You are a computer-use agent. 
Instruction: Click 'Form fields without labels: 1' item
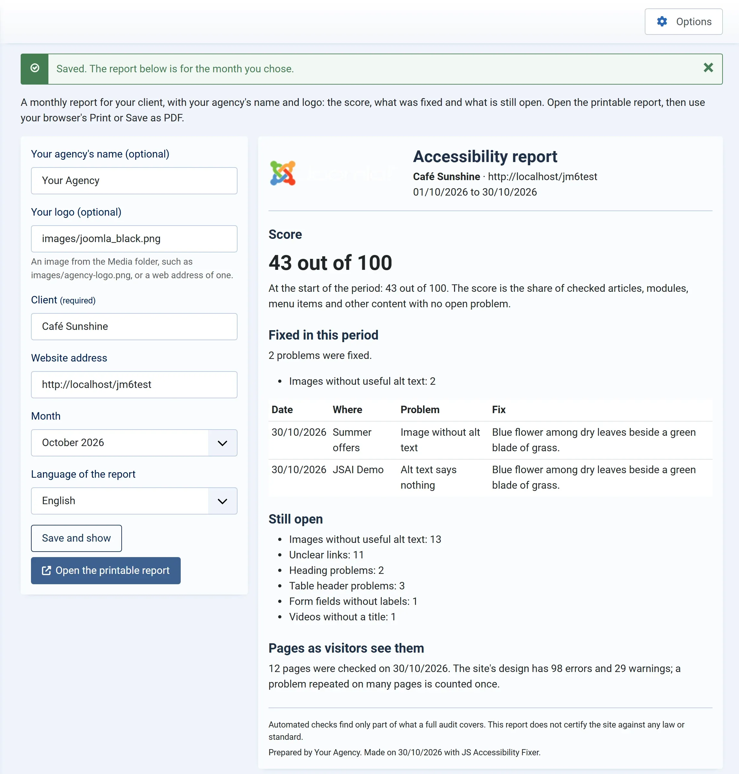point(353,601)
